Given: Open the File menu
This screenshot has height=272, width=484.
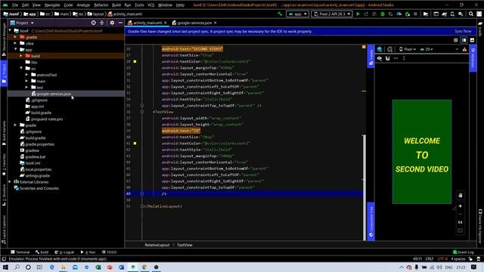Looking at the screenshot, I should click(x=15, y=5).
